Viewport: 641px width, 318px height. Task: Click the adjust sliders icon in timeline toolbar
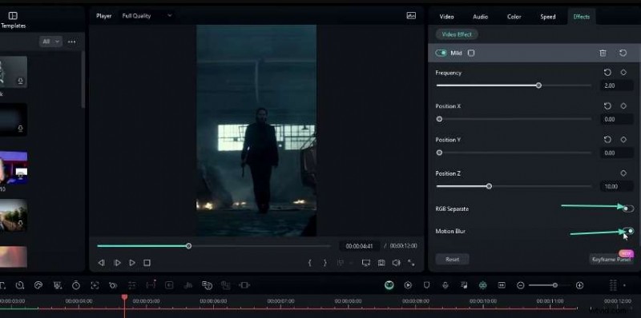(x=132, y=285)
